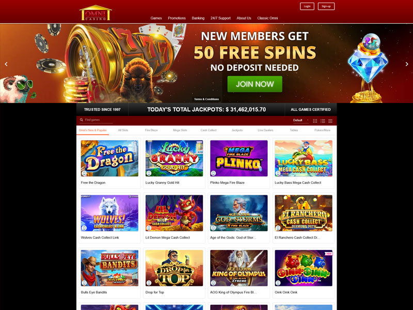Click mobile icon on Free the Dragon tile
Viewport: 413px width, 310px height.
pyautogui.click(x=84, y=173)
